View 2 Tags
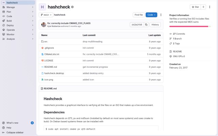The height and width of the screenshot is (136, 218). point(175,44)
